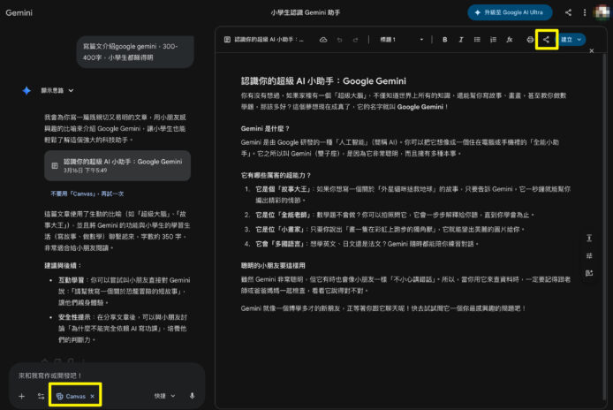This screenshot has width=613, height=410.
Task: Click the share icon in the canvas toolbar
Action: click(546, 40)
